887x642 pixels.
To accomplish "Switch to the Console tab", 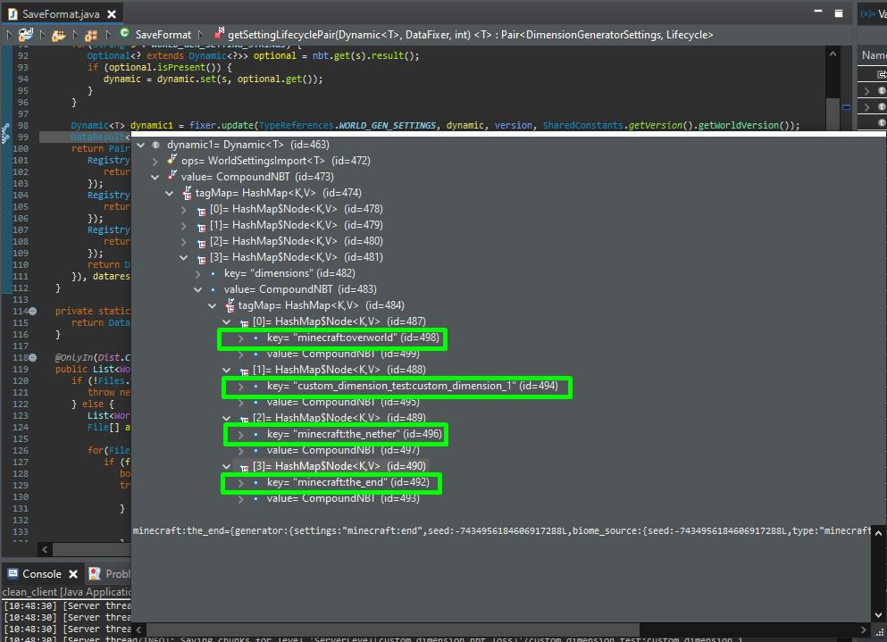I will pyautogui.click(x=42, y=574).
